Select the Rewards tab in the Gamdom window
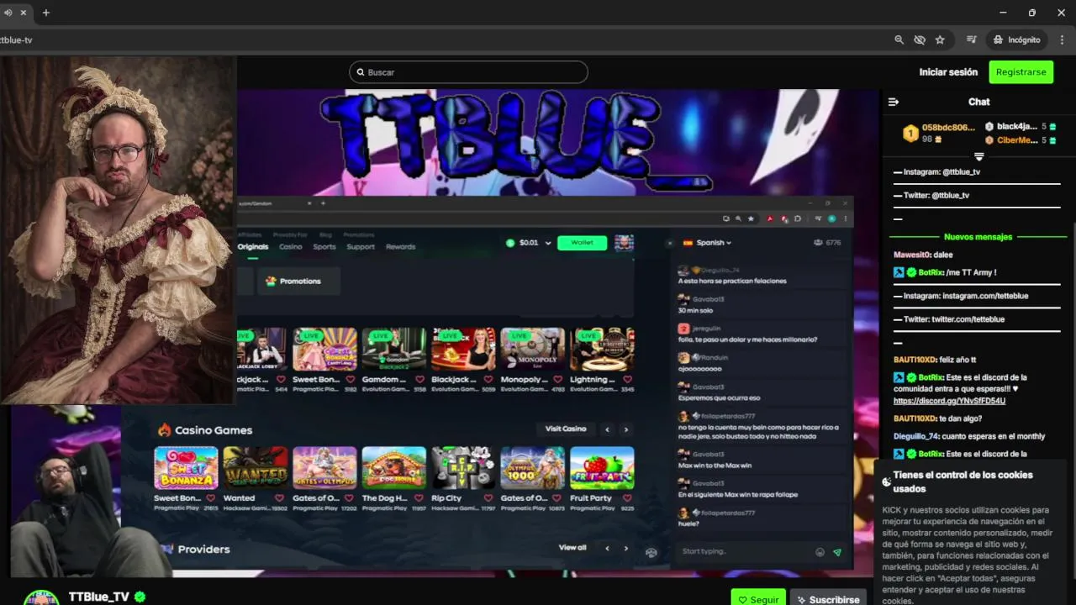The image size is (1076, 605). click(x=400, y=246)
